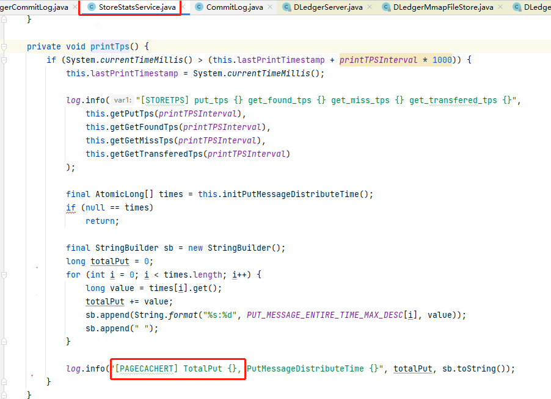Click the for loop closing fold marker
Image resolution: width=551 pixels, height=399 pixels.
point(4,342)
